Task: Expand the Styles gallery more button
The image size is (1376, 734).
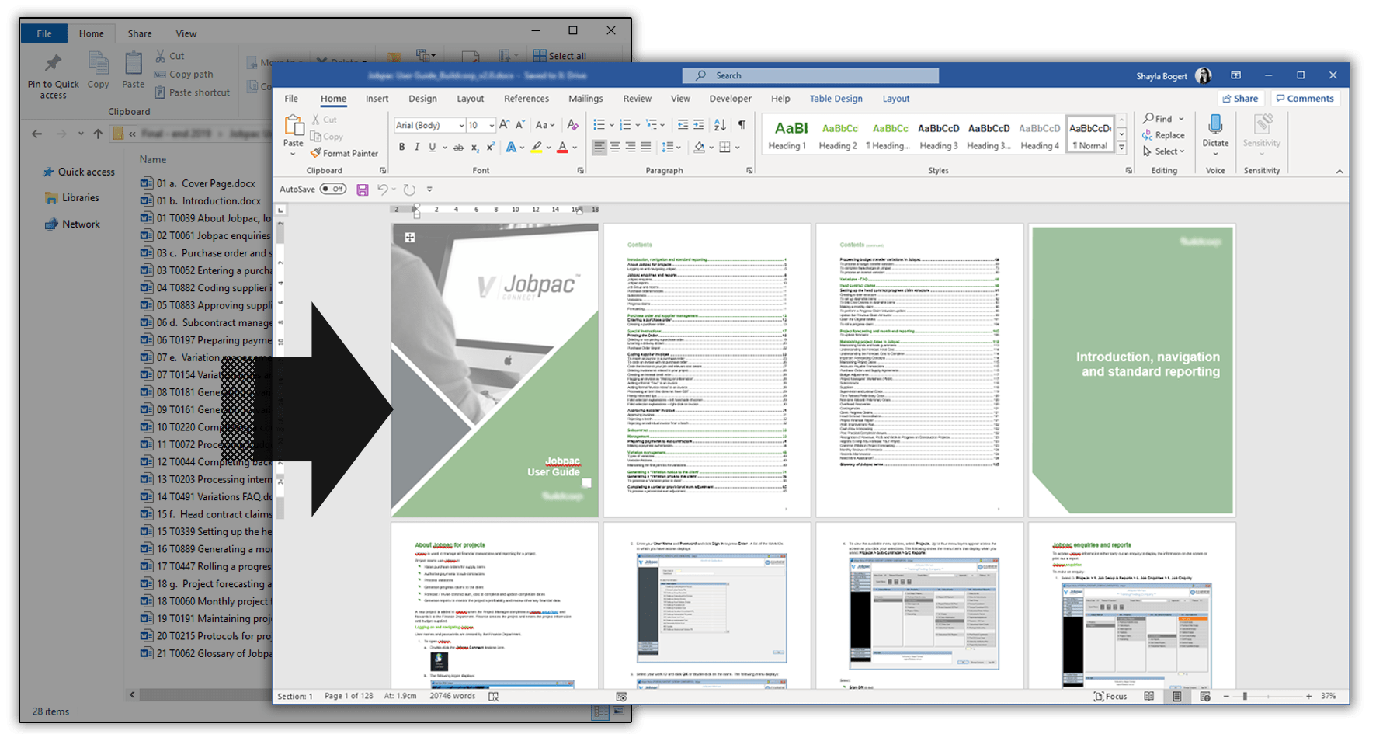Action: click(x=1121, y=148)
